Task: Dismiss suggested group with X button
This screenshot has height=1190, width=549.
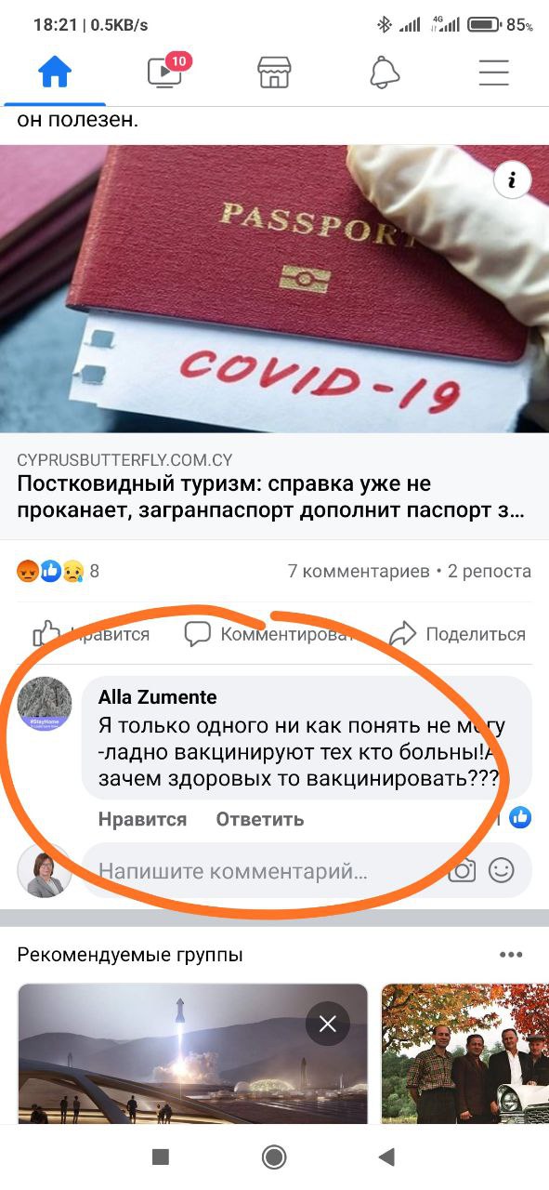Action: click(327, 1025)
